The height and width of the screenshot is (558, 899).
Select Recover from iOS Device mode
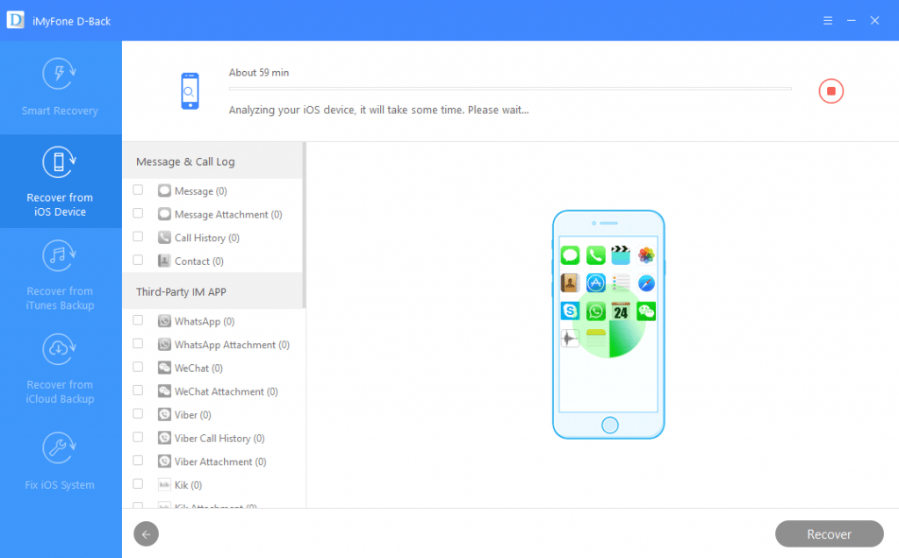pyautogui.click(x=61, y=182)
